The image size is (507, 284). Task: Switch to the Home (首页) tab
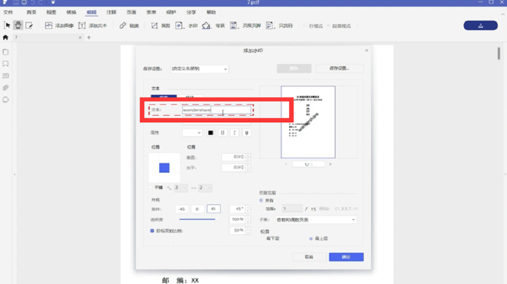click(x=31, y=12)
